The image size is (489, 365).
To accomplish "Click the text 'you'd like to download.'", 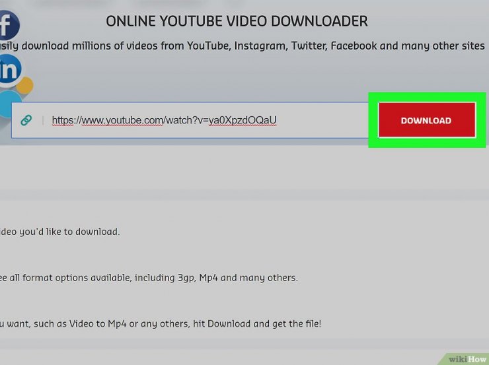I will tap(69, 232).
